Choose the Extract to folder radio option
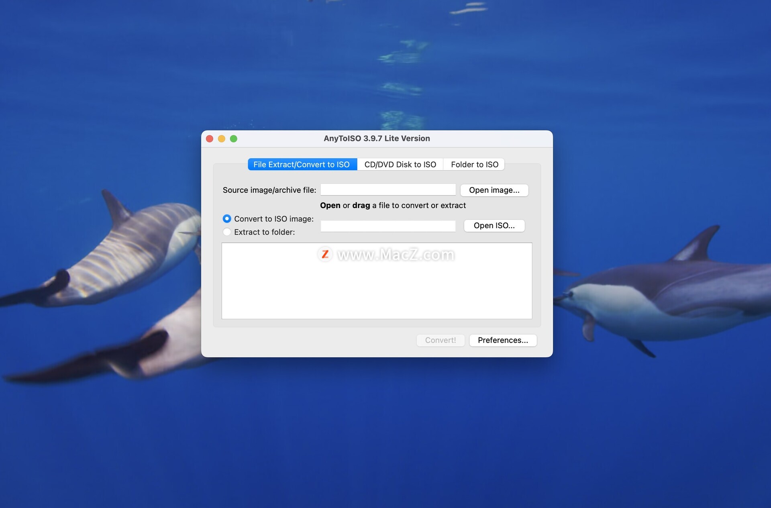771x508 pixels. point(227,232)
